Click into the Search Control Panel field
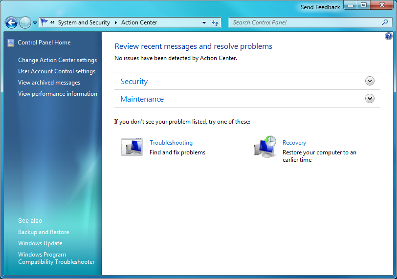397x279 pixels. pyautogui.click(x=306, y=22)
